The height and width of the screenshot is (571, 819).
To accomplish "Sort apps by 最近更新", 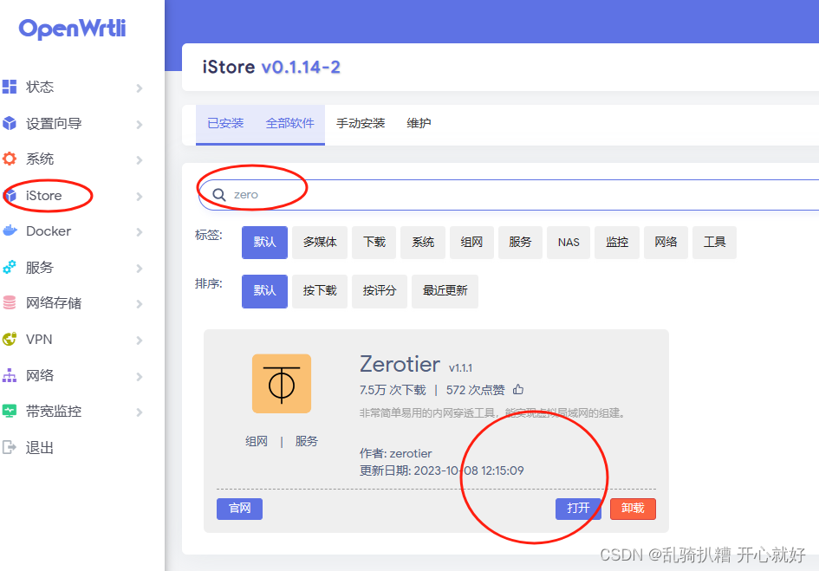I will tap(445, 291).
